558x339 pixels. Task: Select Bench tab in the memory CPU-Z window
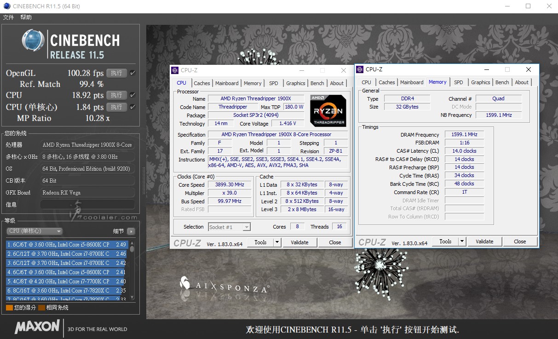click(502, 82)
